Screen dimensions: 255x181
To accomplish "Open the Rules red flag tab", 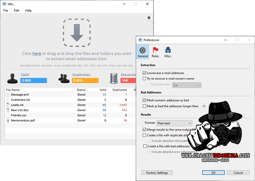I will (x=155, y=52).
